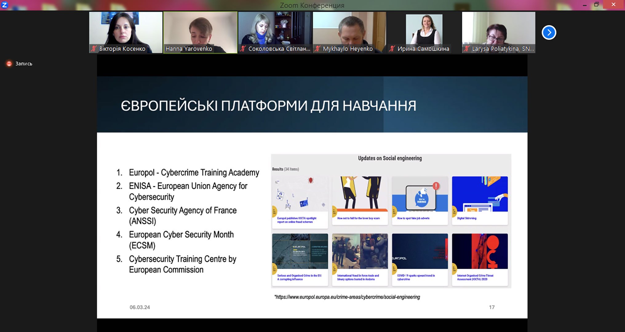625x332 pixels.
Task: Restore down the Zoom conference window
Action: [597, 5]
